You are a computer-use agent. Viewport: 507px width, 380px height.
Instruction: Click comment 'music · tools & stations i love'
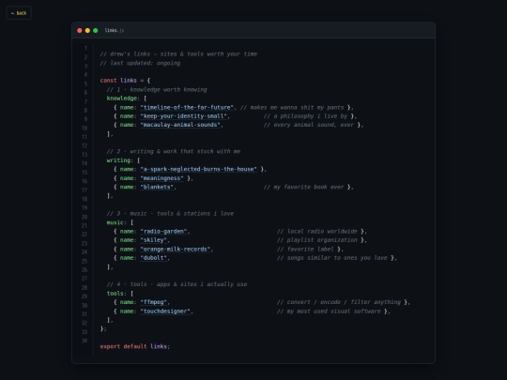coord(182,214)
